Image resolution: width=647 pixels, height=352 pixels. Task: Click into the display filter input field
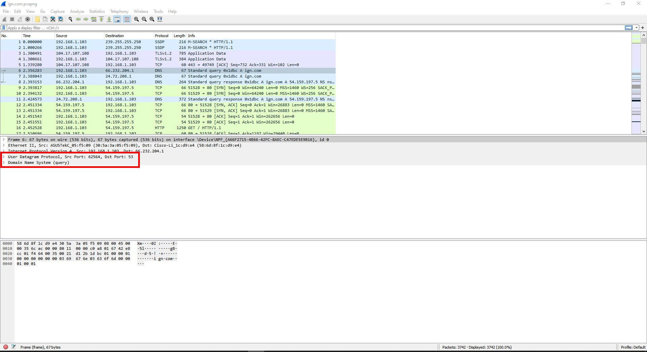(303, 28)
